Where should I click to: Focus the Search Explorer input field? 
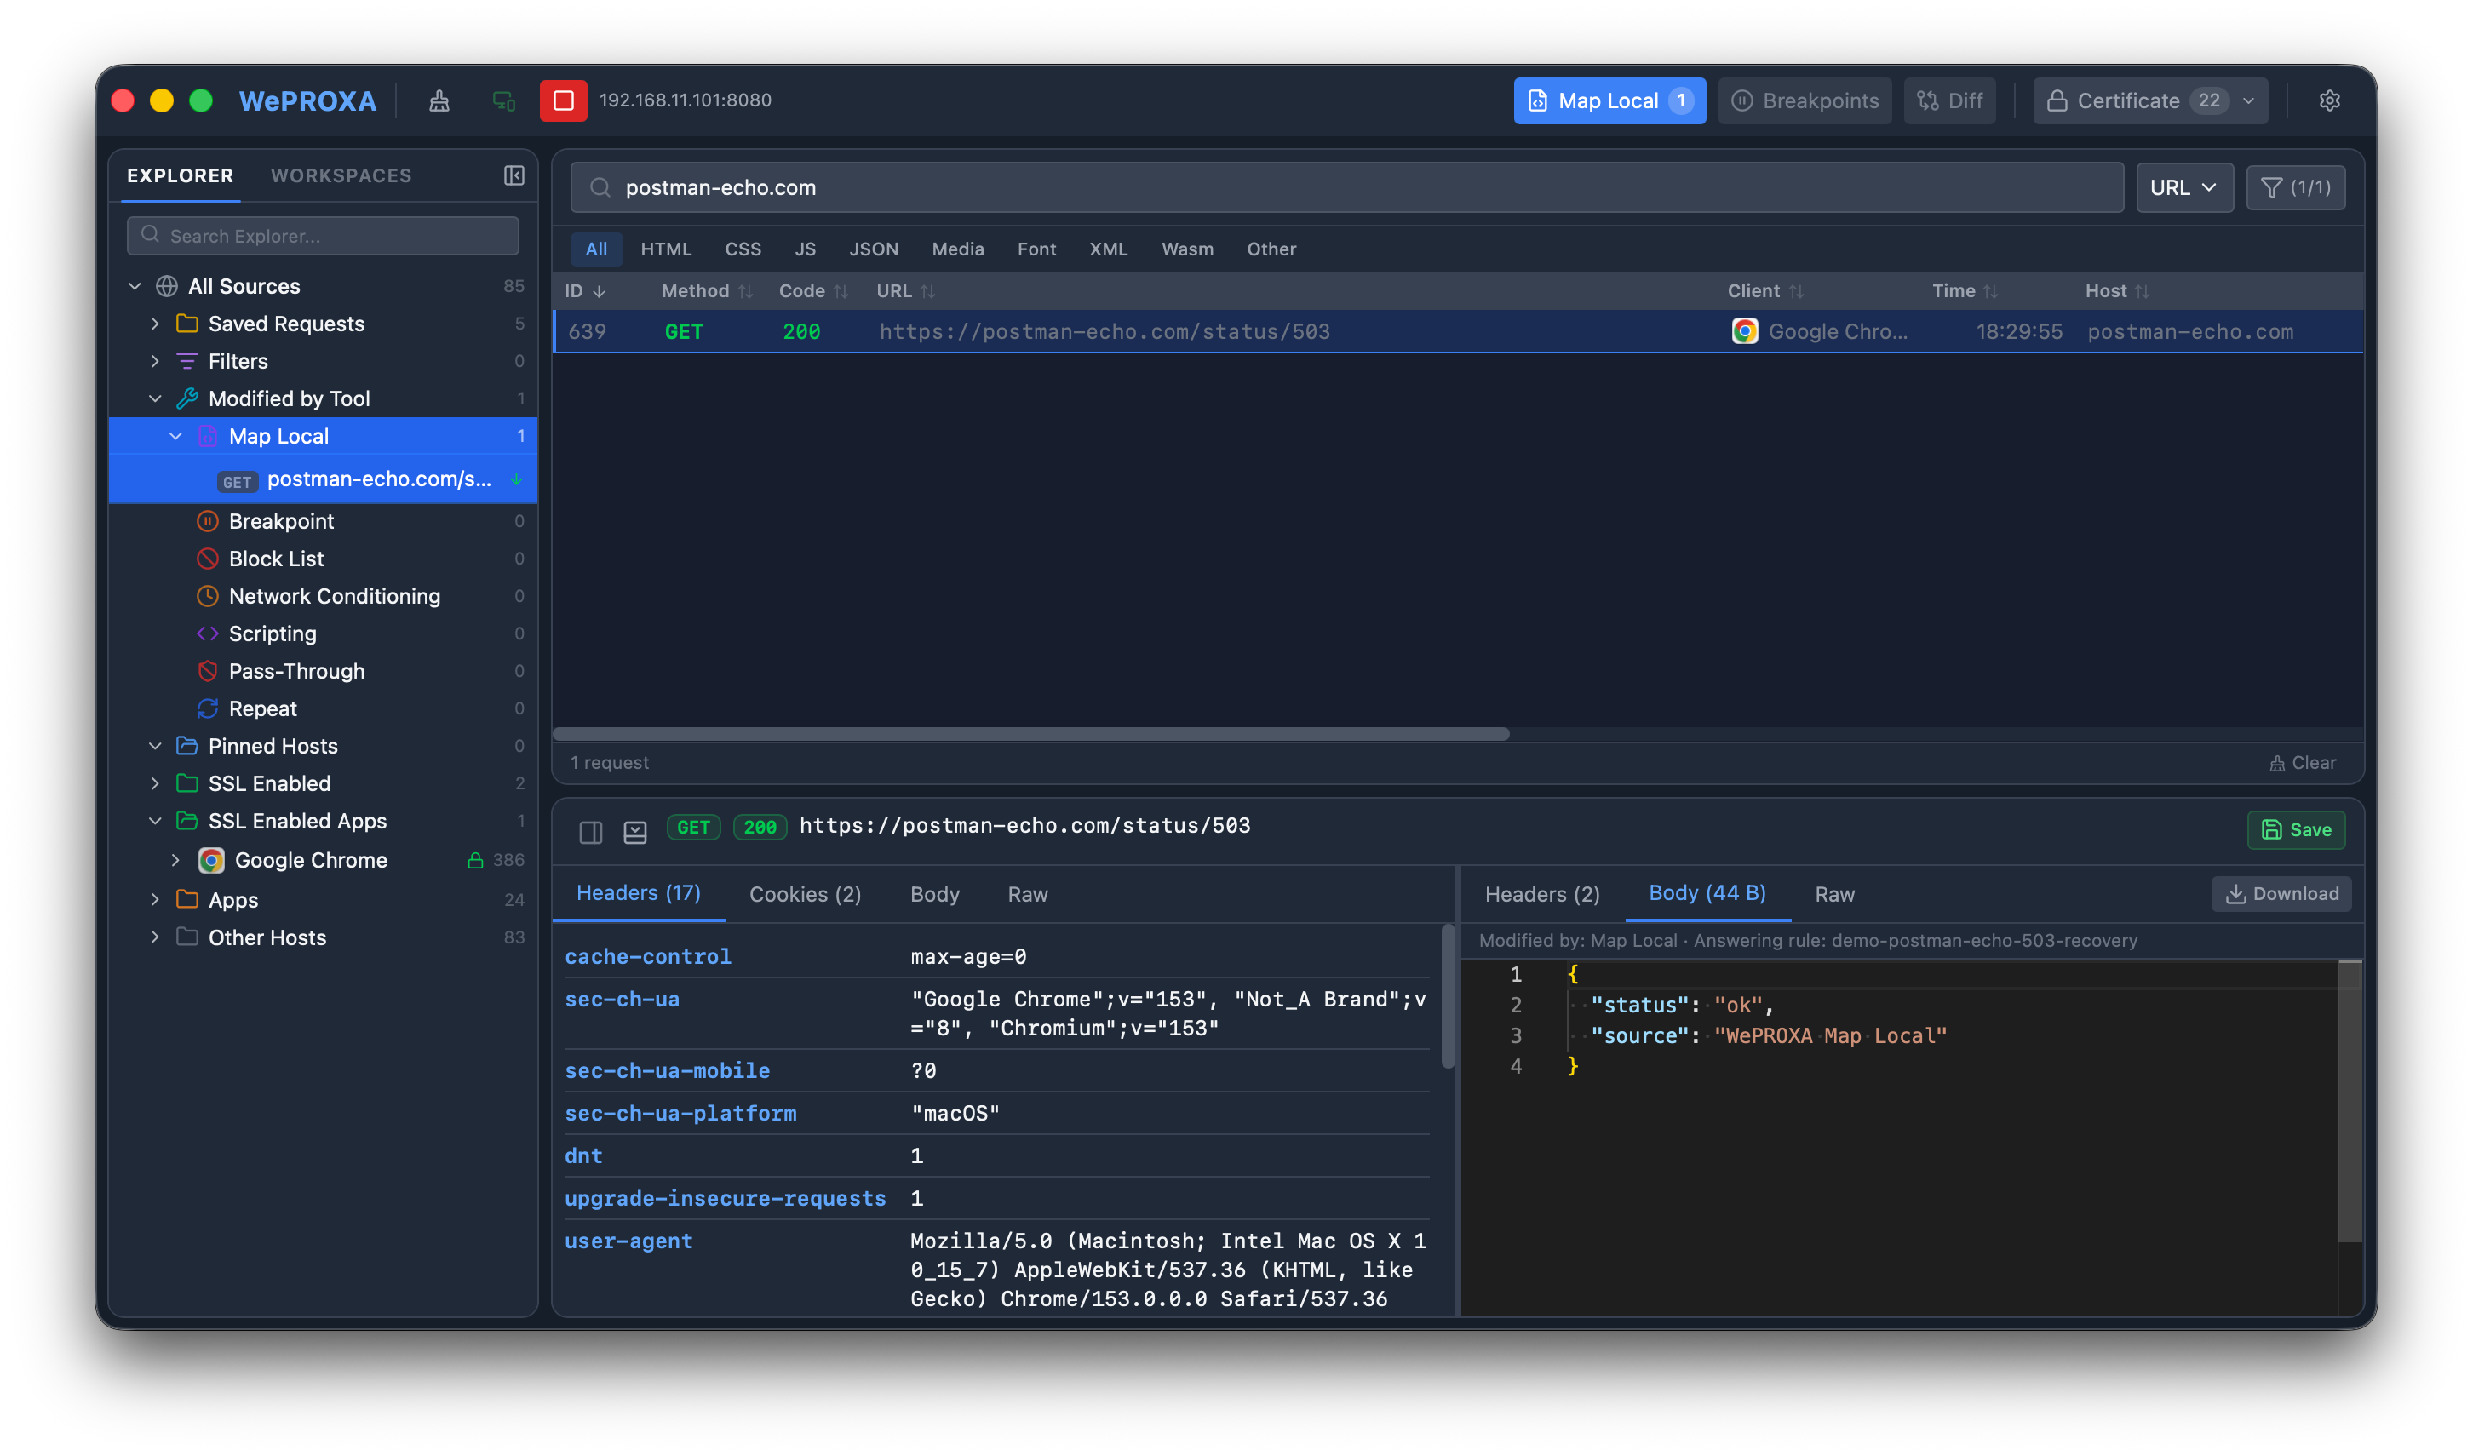(x=323, y=236)
